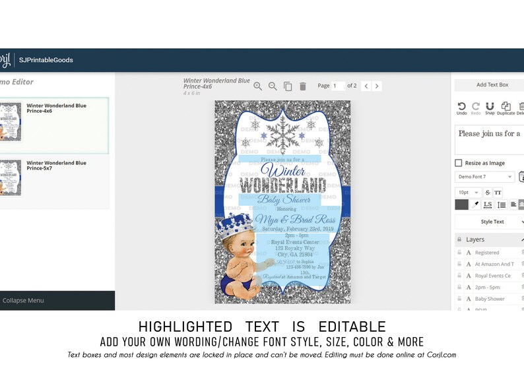Copy the current page using the duplicate-page icon
The height and width of the screenshot is (374, 524).
288,86
